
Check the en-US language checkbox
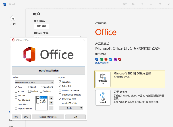38,100
